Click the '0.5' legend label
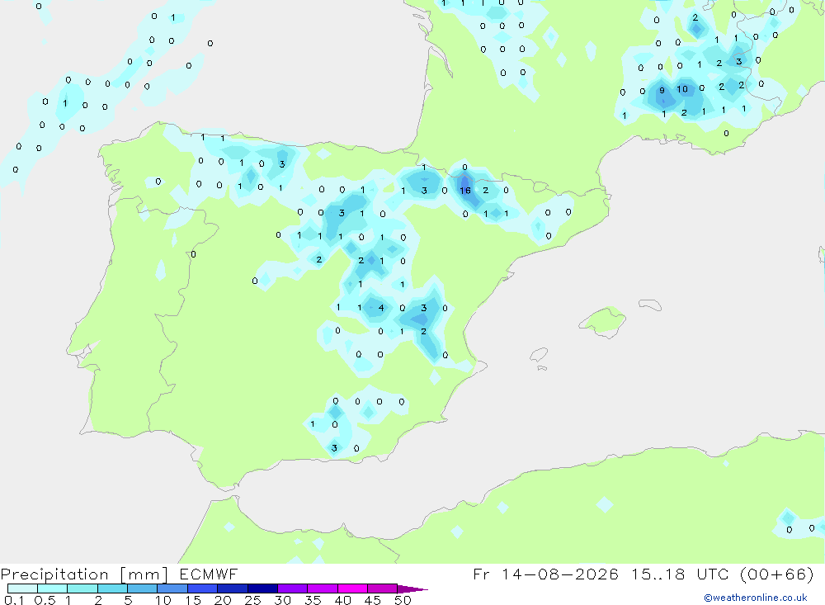 click(x=45, y=600)
